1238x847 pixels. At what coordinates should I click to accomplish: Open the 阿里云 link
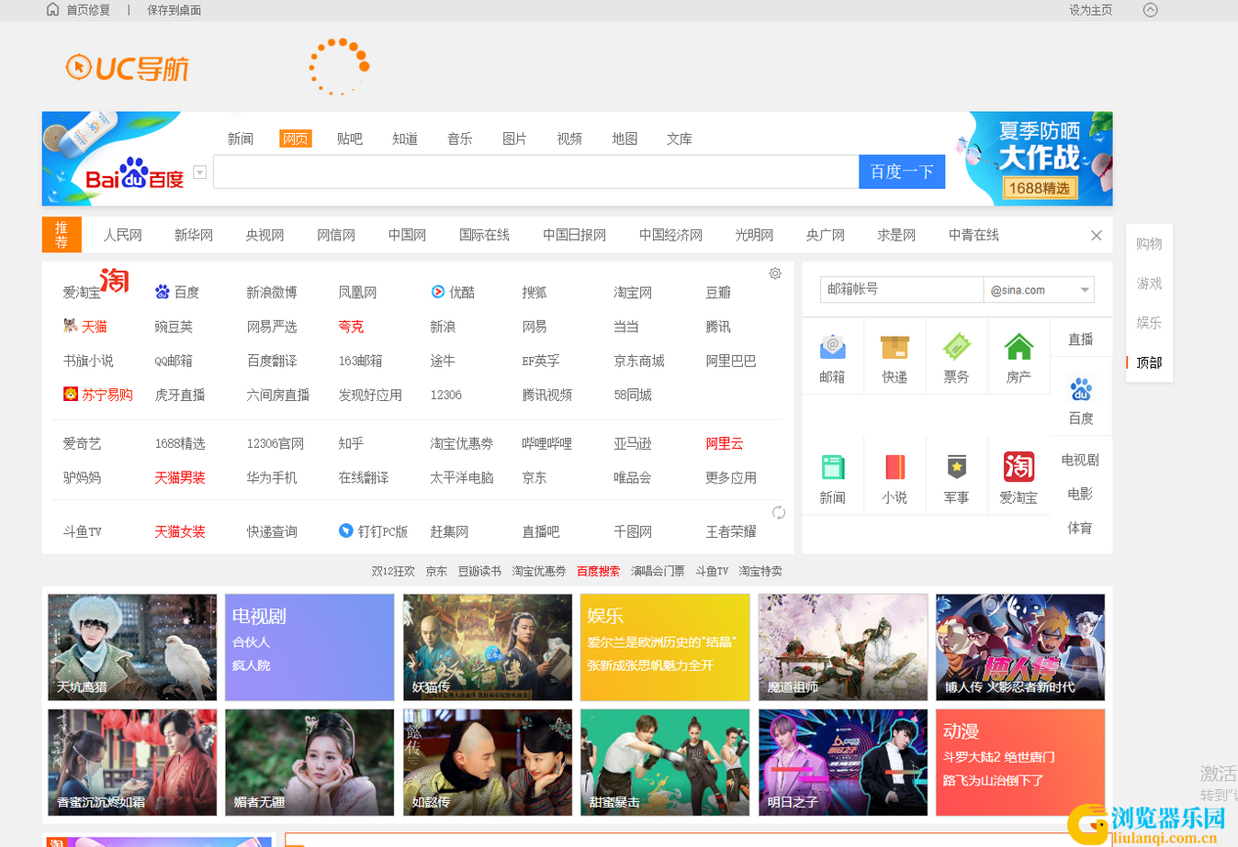[725, 443]
